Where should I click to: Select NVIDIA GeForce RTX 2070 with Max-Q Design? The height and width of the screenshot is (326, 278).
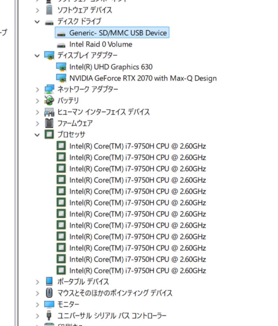click(143, 78)
